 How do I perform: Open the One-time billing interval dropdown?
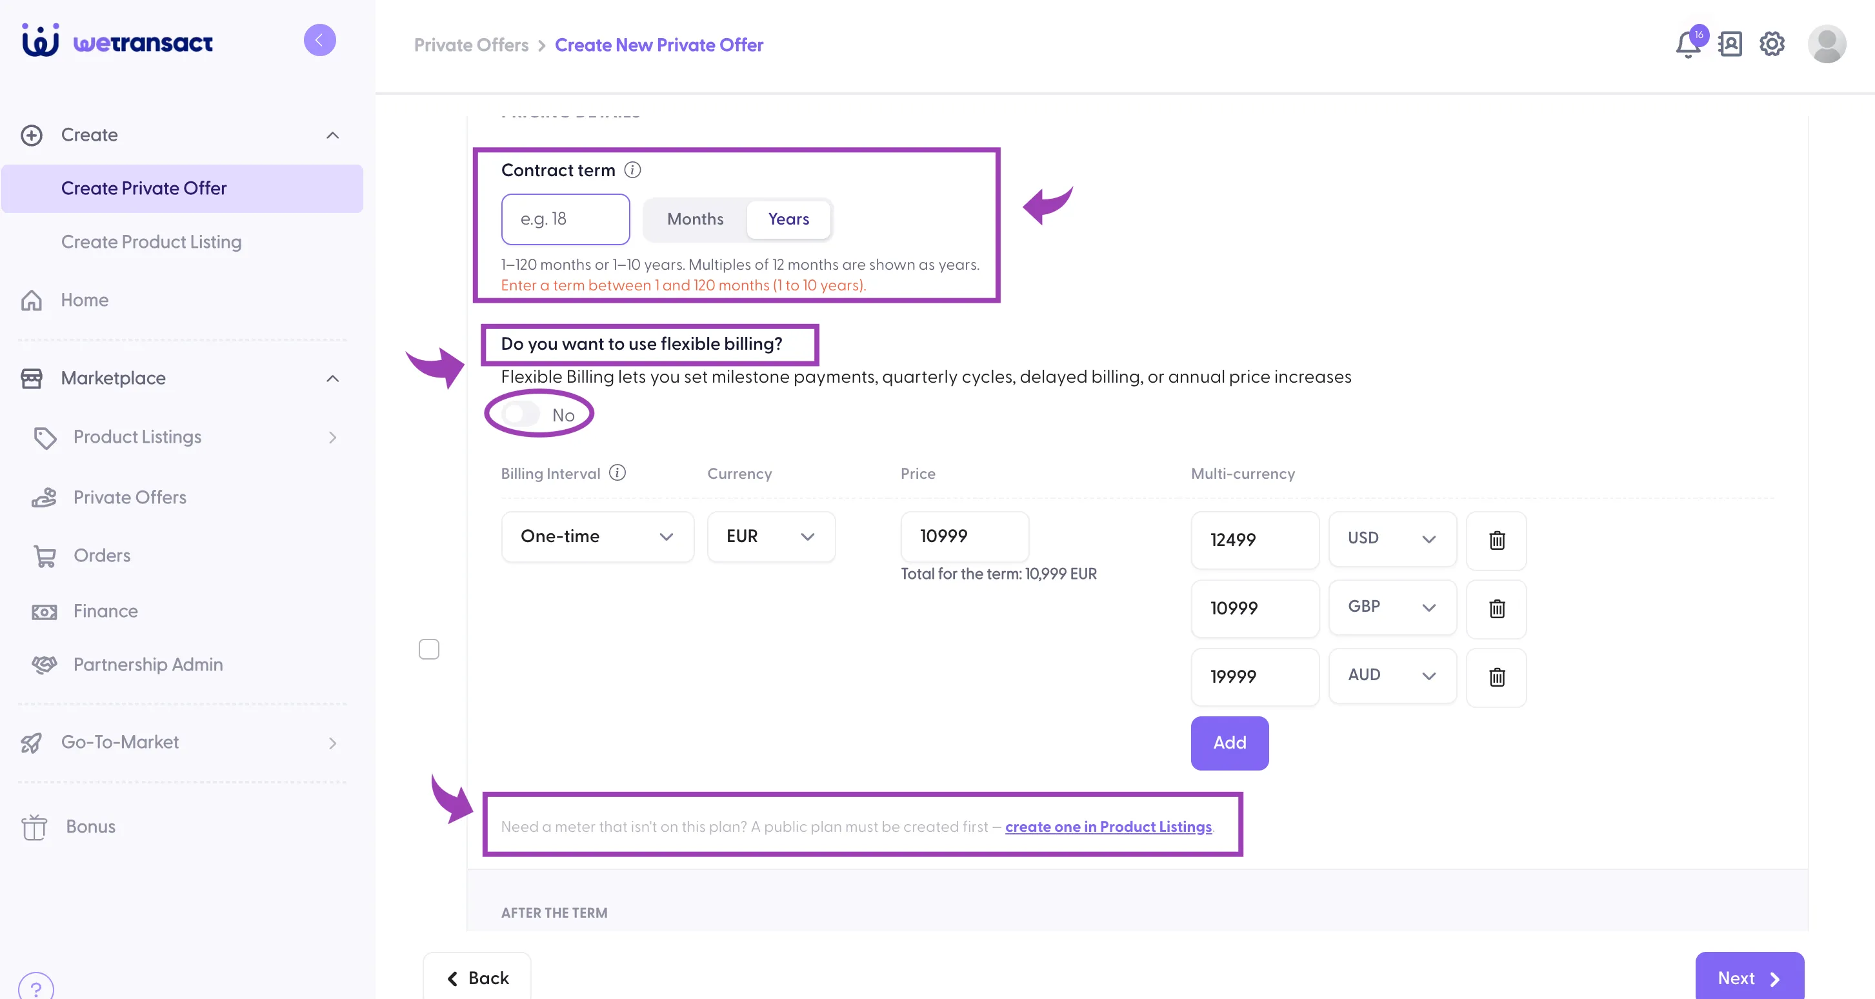point(597,537)
